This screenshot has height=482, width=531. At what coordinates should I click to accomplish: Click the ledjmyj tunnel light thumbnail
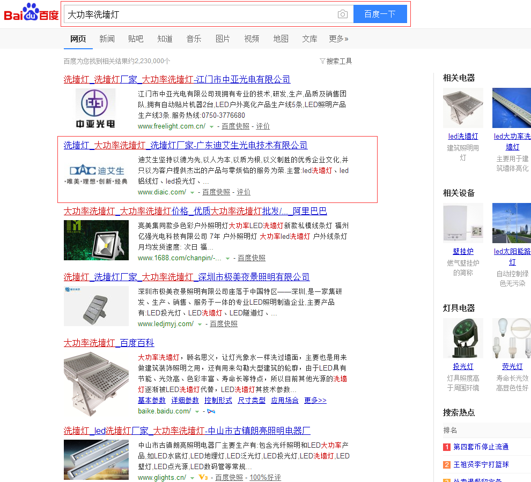click(96, 306)
